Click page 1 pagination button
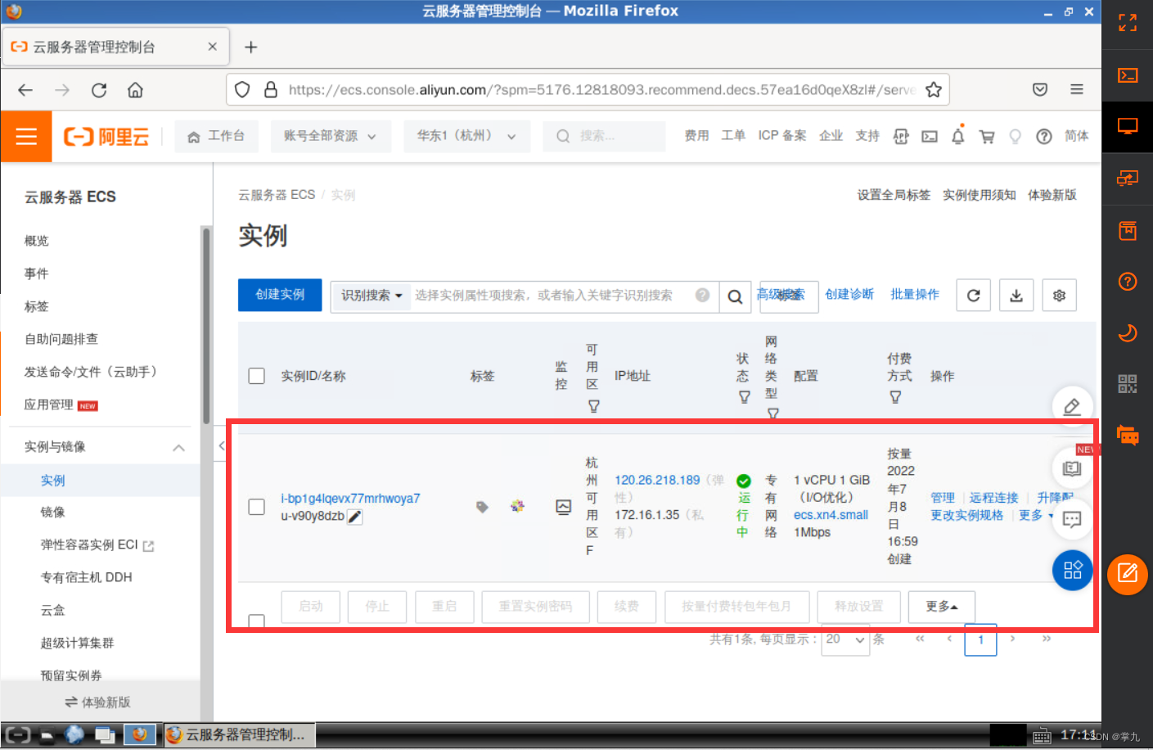1153x750 pixels. (x=981, y=639)
